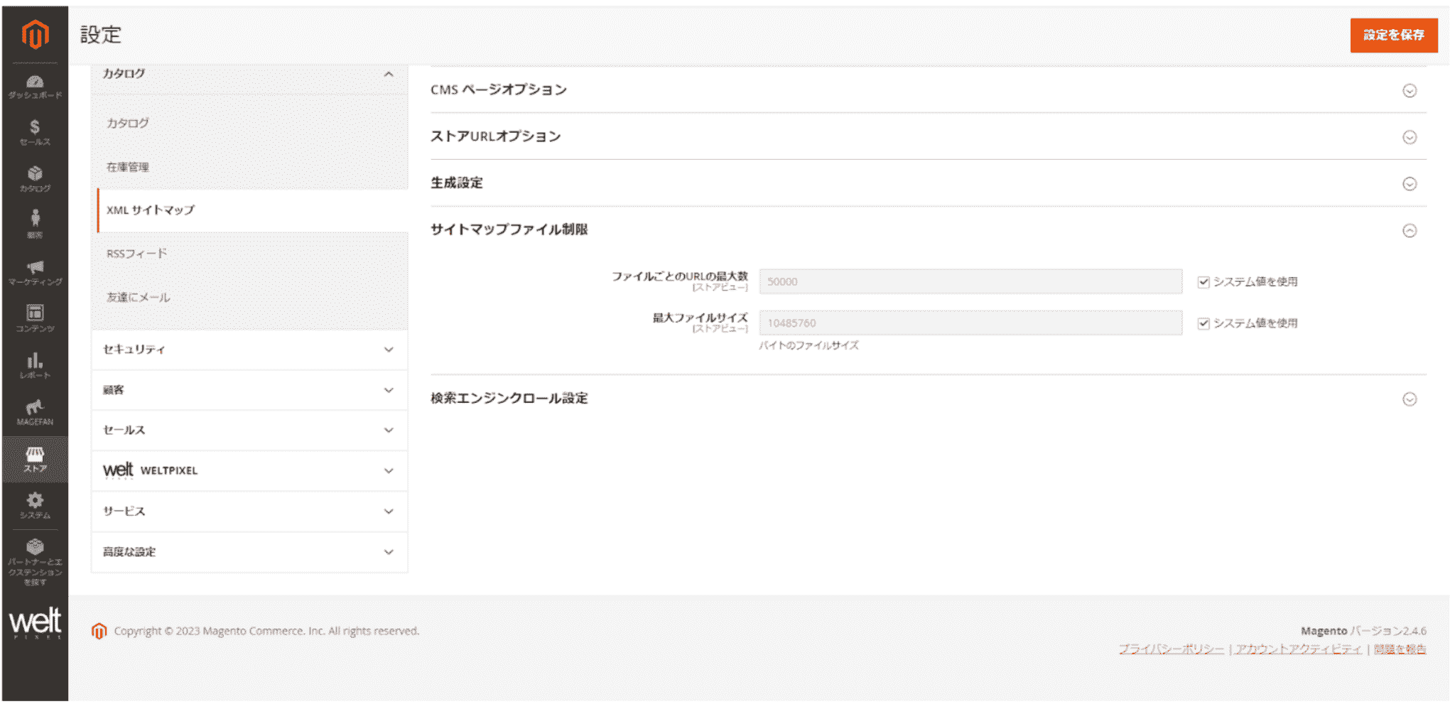Uncheck システム値を使用 for ファイルごとのURLの最大数

[x=1204, y=281]
